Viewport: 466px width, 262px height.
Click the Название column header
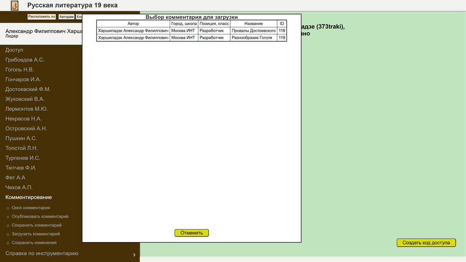[x=254, y=24]
